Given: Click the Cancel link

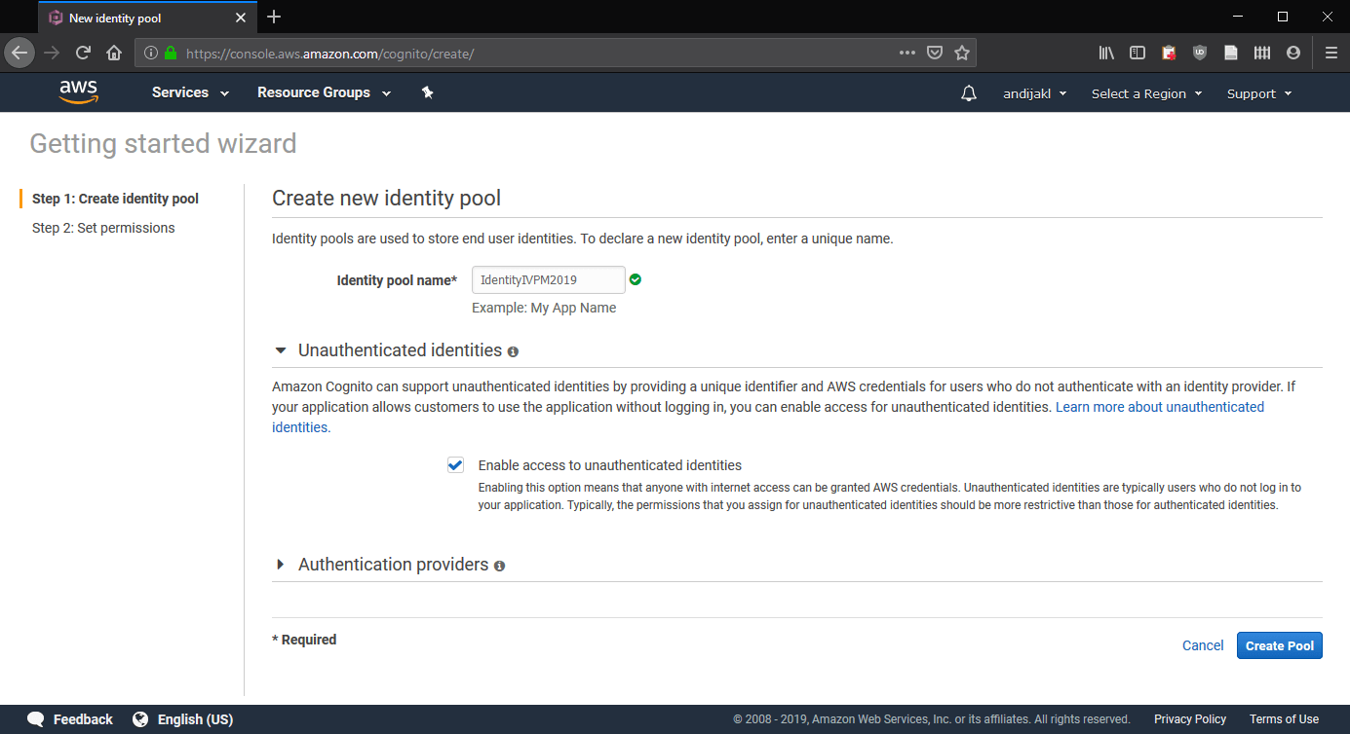Looking at the screenshot, I should click(x=1203, y=645).
